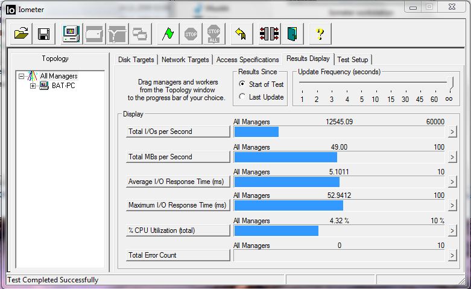Click the 12545.09 I/Os value
Screen dimensions: 471x289
[339, 122]
